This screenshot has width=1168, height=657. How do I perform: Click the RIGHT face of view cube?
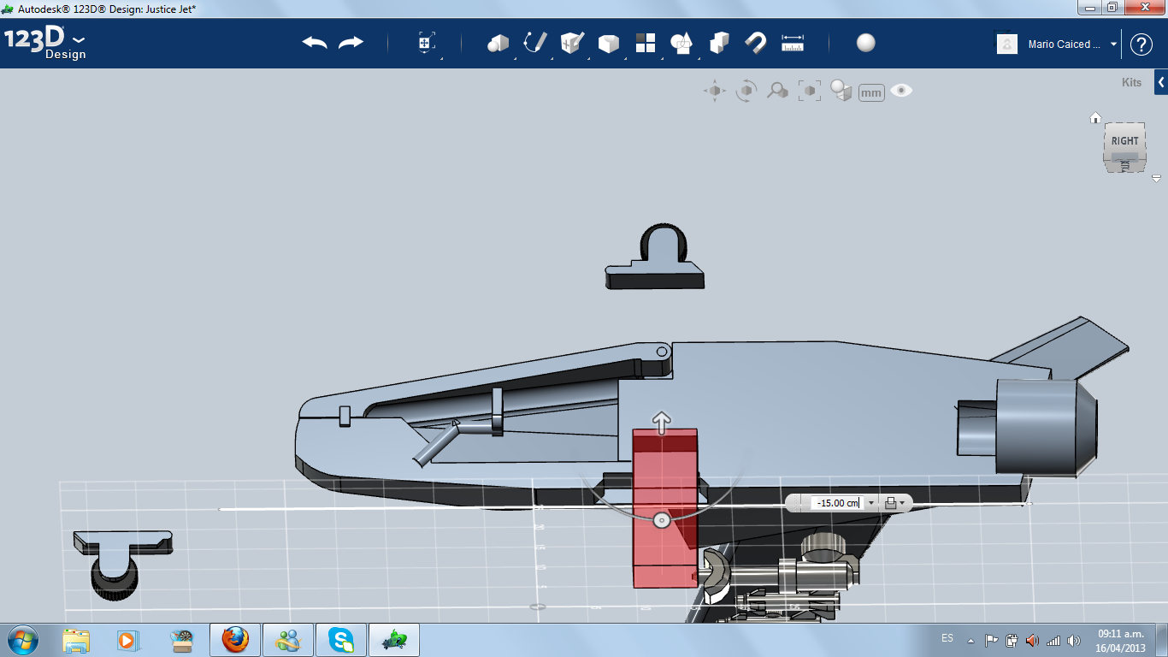(1125, 140)
